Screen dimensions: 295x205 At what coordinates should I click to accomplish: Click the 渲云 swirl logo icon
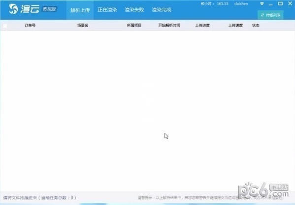(x=14, y=9)
